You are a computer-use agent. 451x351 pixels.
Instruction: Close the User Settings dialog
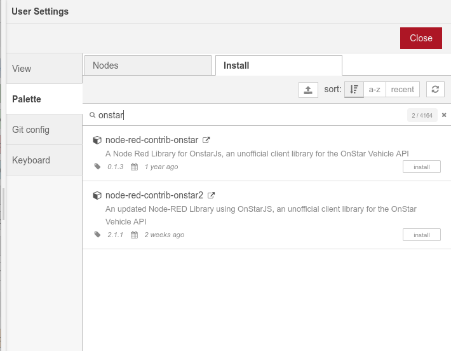coord(421,38)
